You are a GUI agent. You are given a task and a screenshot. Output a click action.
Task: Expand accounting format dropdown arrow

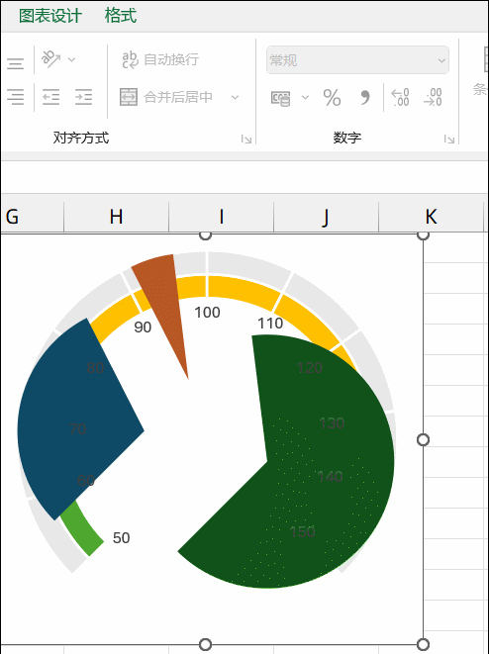306,98
